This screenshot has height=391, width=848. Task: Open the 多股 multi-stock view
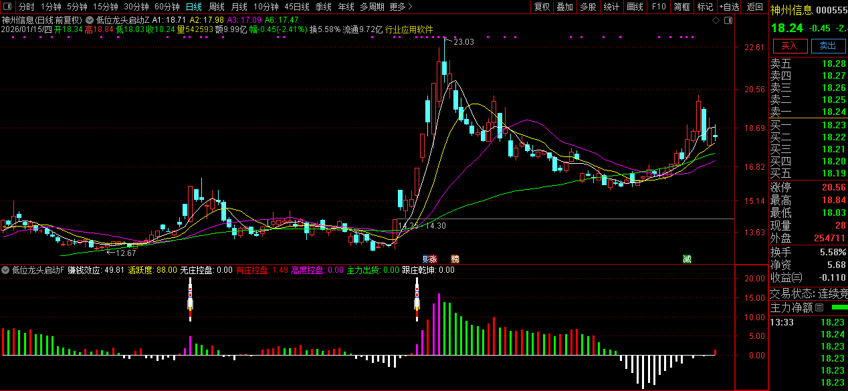[x=589, y=7]
